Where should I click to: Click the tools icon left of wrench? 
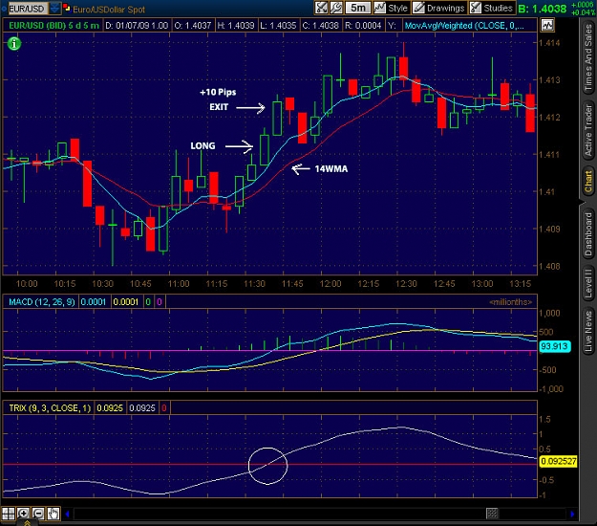tap(322, 8)
